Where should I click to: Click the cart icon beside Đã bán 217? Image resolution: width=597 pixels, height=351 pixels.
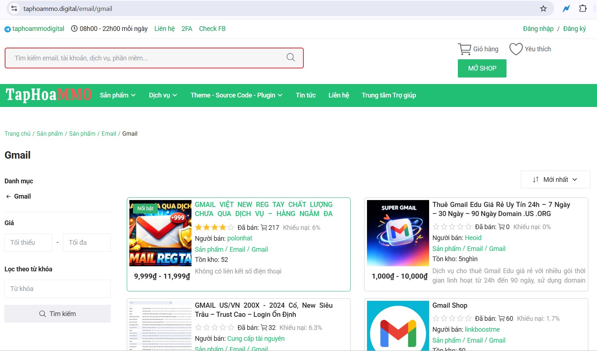tap(264, 227)
